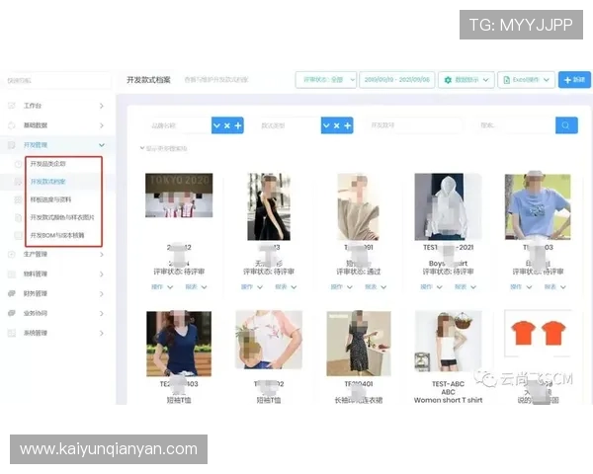Collapse the 开发管理 menu chevron
The height and width of the screenshot is (474, 593).
click(x=102, y=145)
